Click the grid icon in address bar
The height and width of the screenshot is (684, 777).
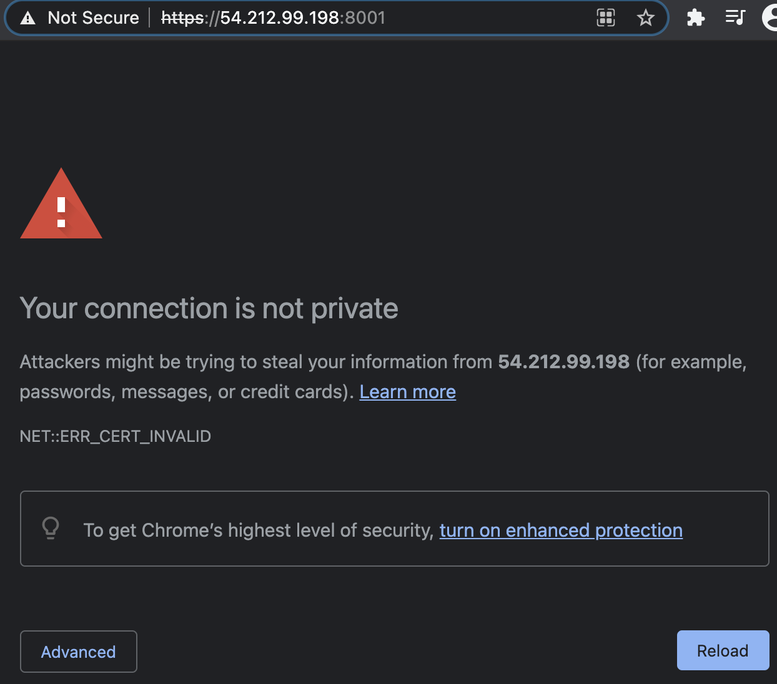pos(606,17)
